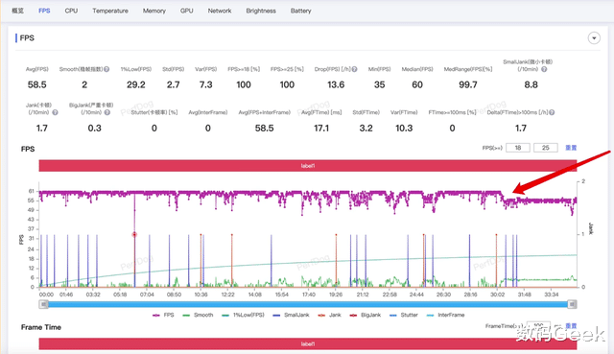Click the left handle of the time range slider
The height and width of the screenshot is (354, 614).
[x=43, y=304]
